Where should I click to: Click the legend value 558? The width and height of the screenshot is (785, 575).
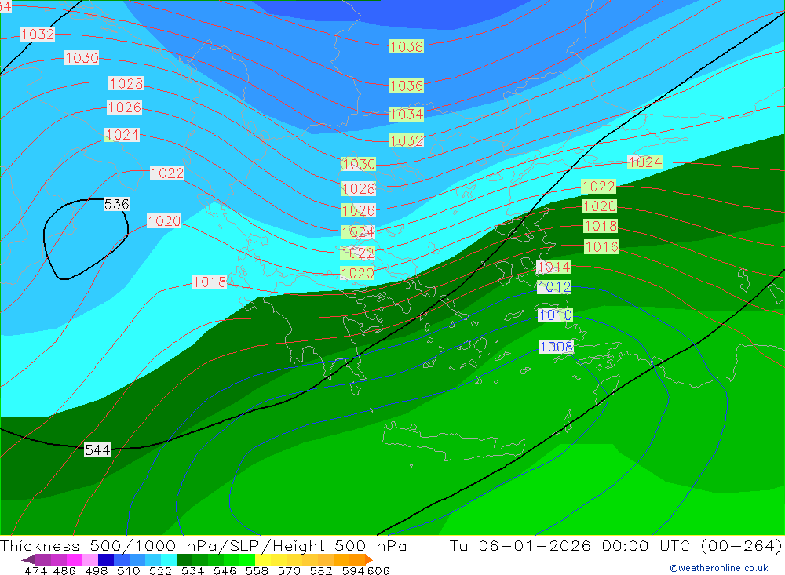257,570
